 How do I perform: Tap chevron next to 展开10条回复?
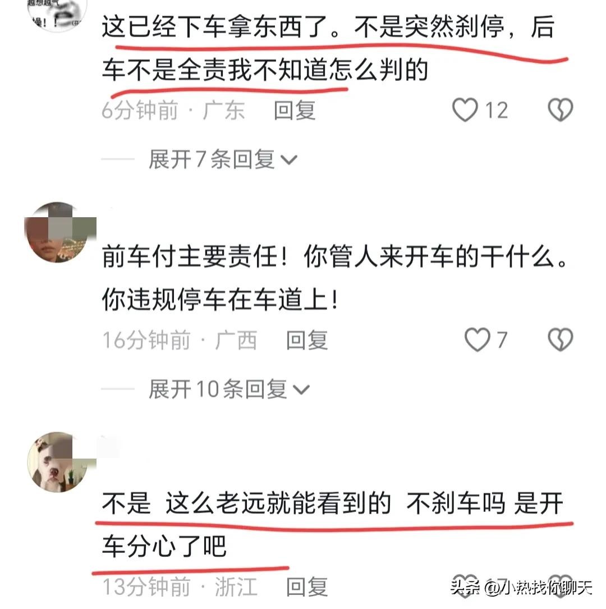coord(301,390)
